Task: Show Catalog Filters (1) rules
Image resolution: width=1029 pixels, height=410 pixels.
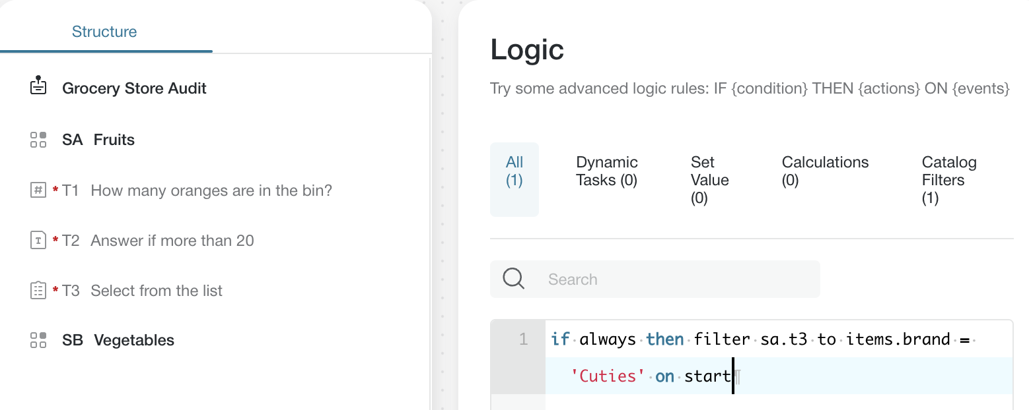Action: 949,180
